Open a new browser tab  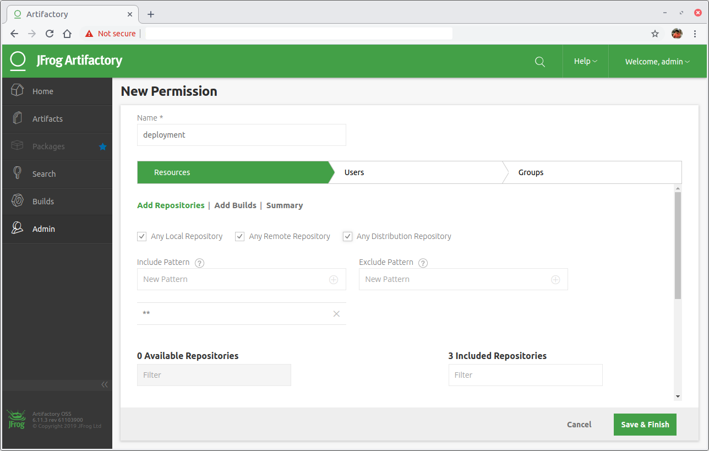pos(151,14)
